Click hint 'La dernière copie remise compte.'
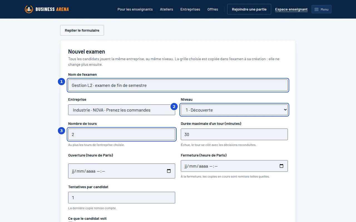356x222 pixels. pos(92,208)
